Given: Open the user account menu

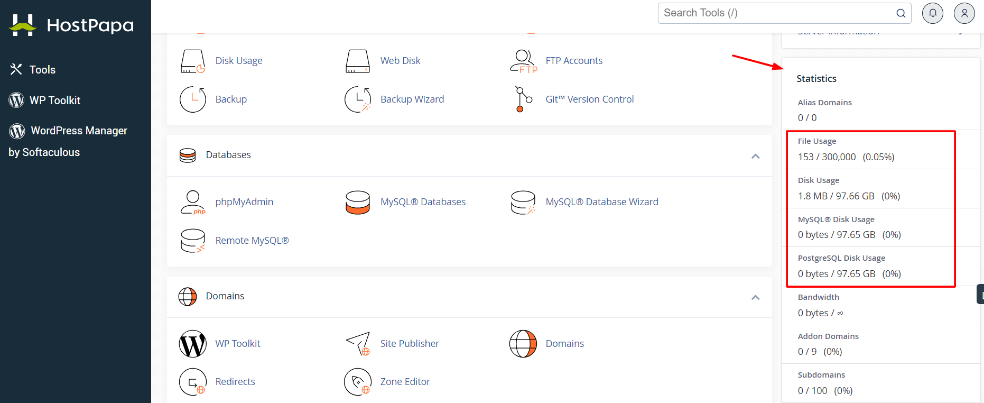Looking at the screenshot, I should coord(964,13).
